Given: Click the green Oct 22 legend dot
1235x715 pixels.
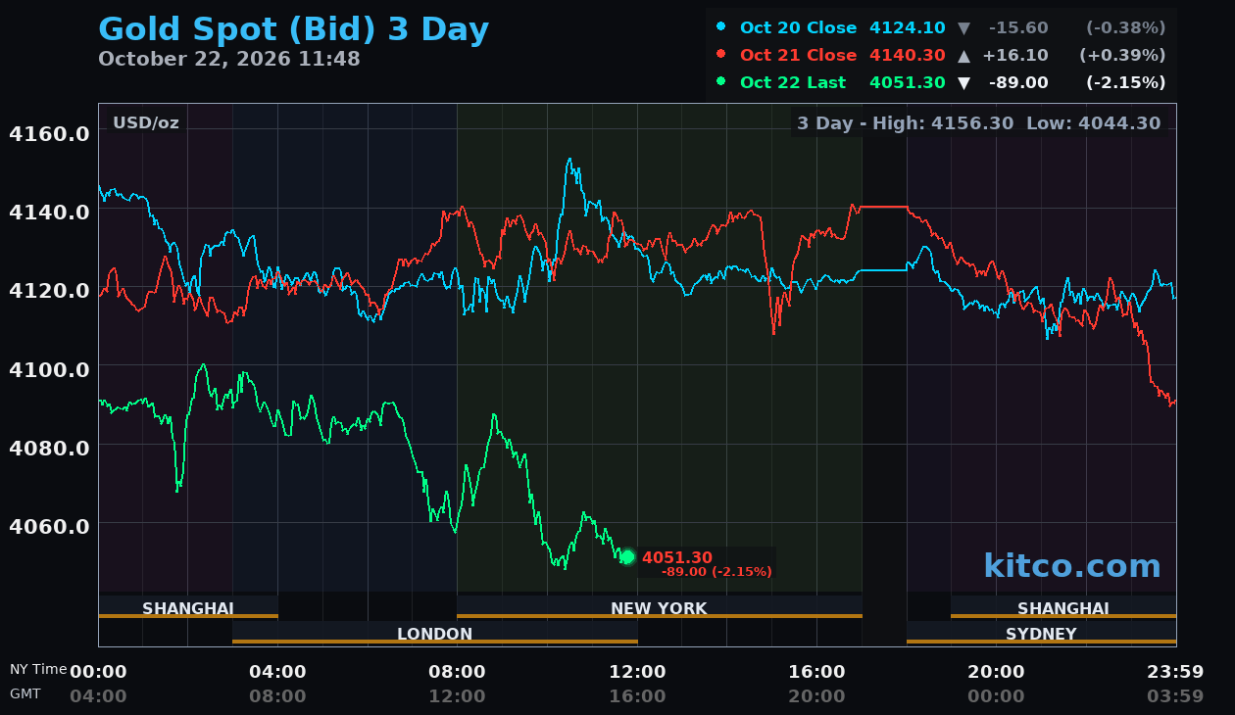Looking at the screenshot, I should (721, 81).
